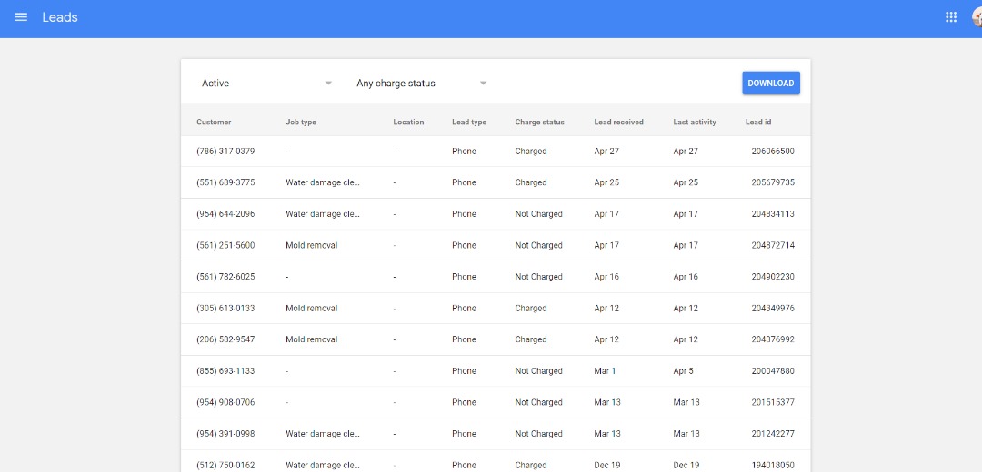Click the (855) 693-1133 lead row
Image resolution: width=982 pixels, height=472 pixels.
[x=225, y=371]
